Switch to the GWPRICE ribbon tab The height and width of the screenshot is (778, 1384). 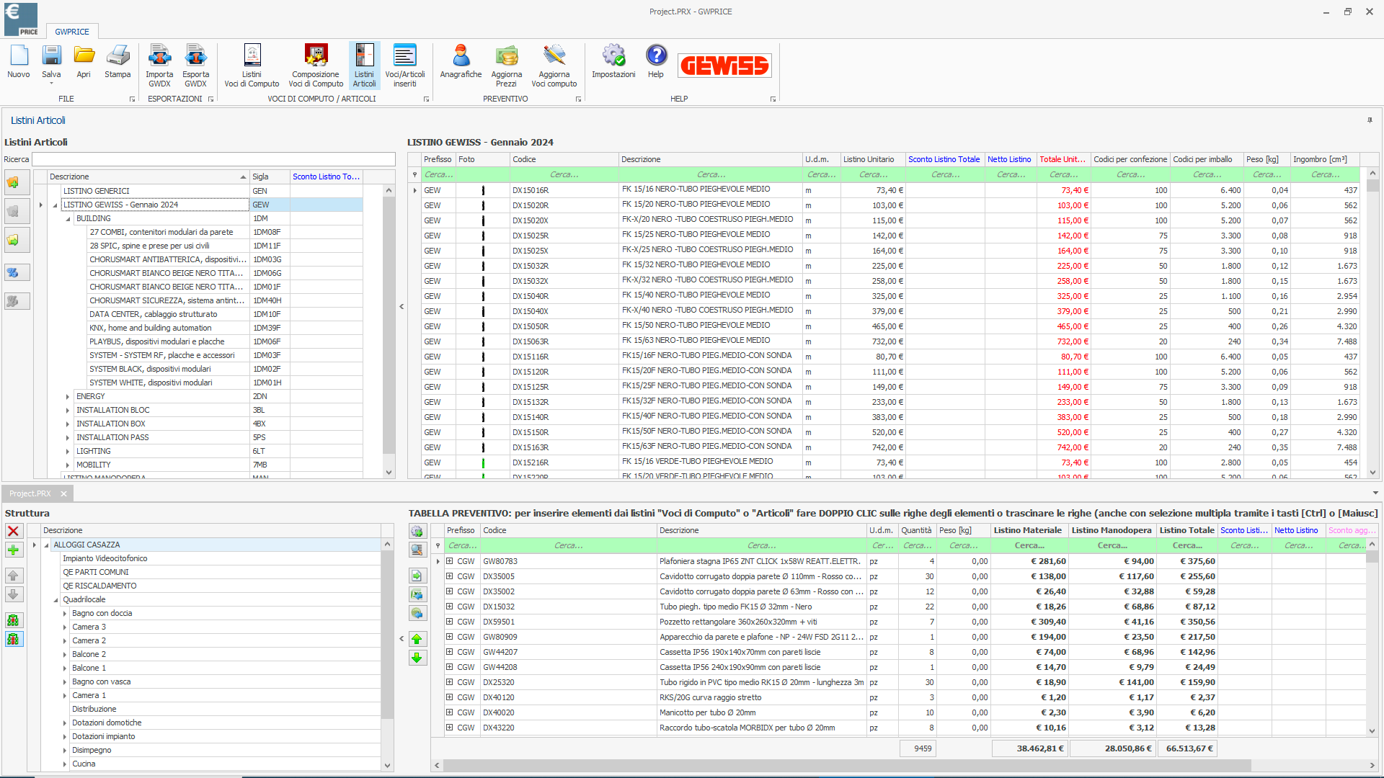point(72,32)
